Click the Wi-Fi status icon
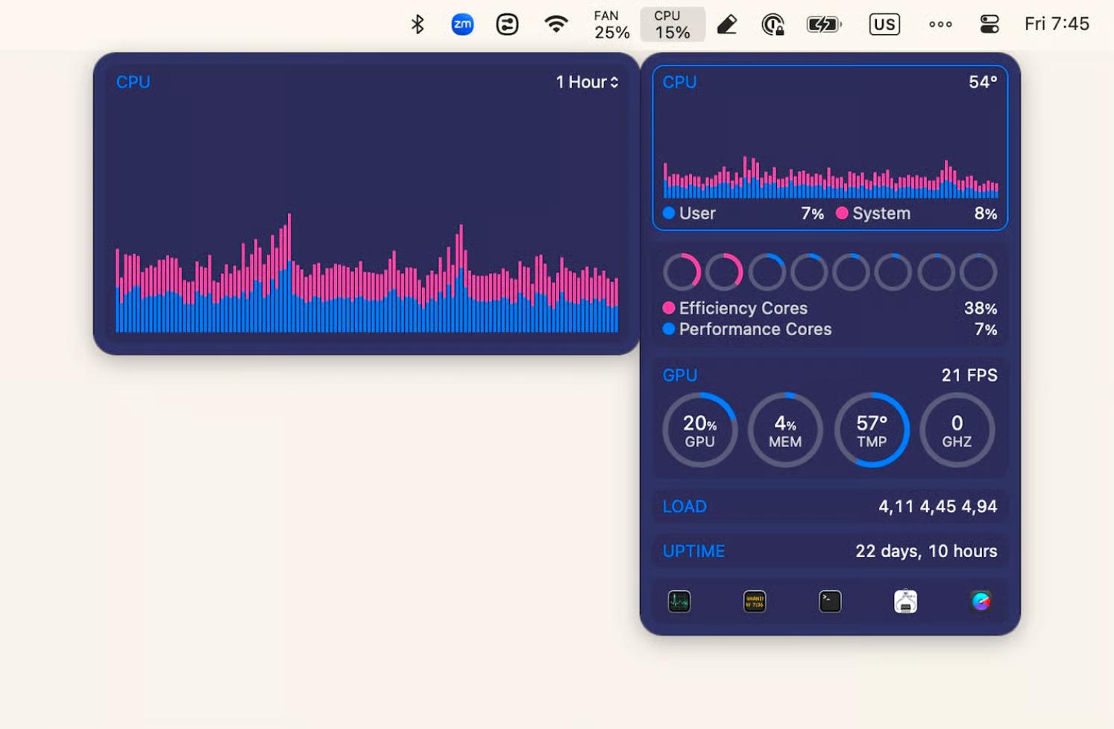 556,25
